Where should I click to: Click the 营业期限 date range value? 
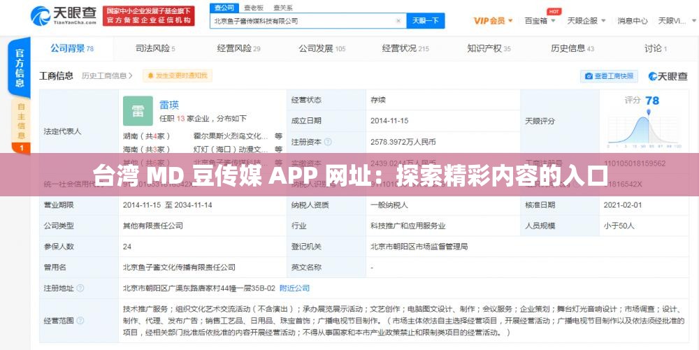(x=168, y=205)
